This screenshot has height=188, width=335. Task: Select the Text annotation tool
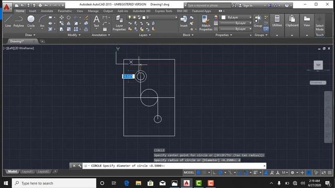coord(96,21)
